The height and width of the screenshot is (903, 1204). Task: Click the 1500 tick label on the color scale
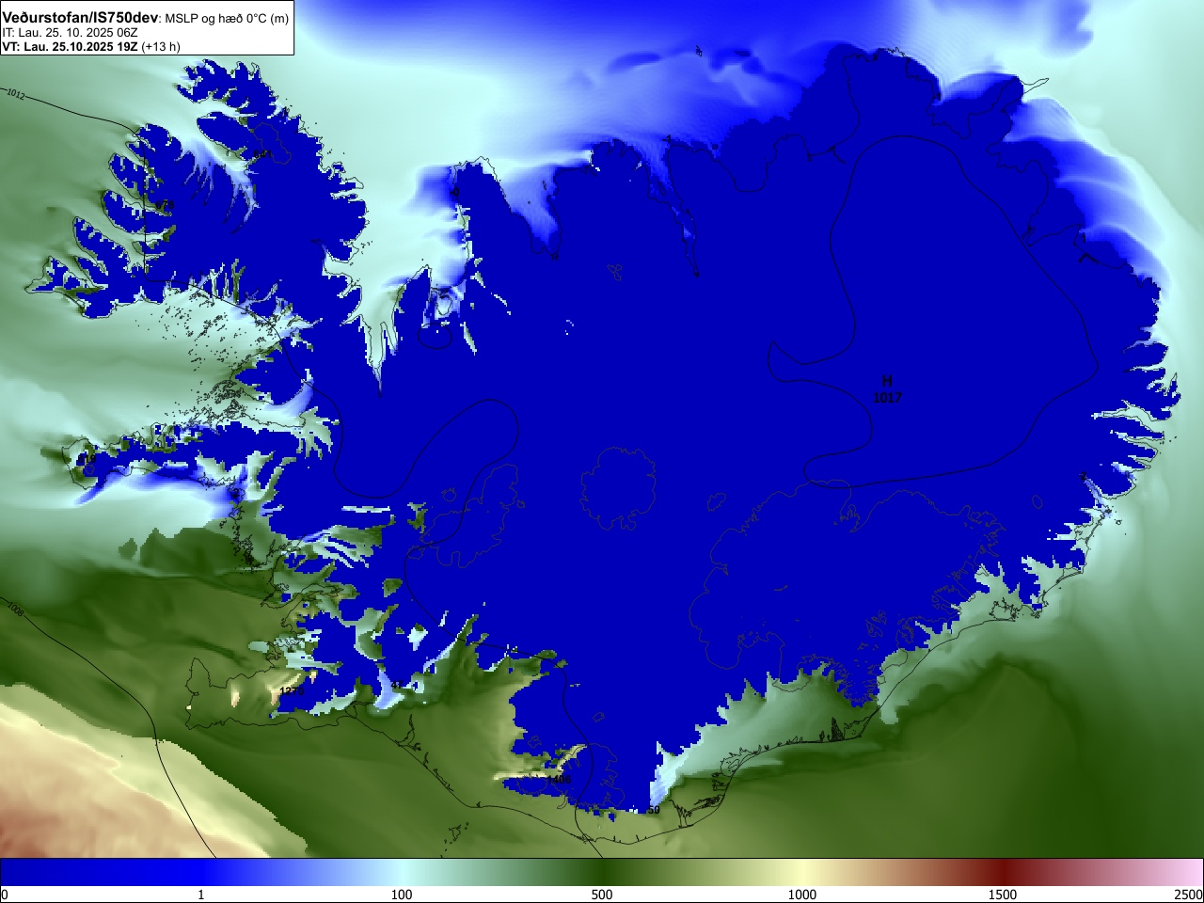[1003, 895]
